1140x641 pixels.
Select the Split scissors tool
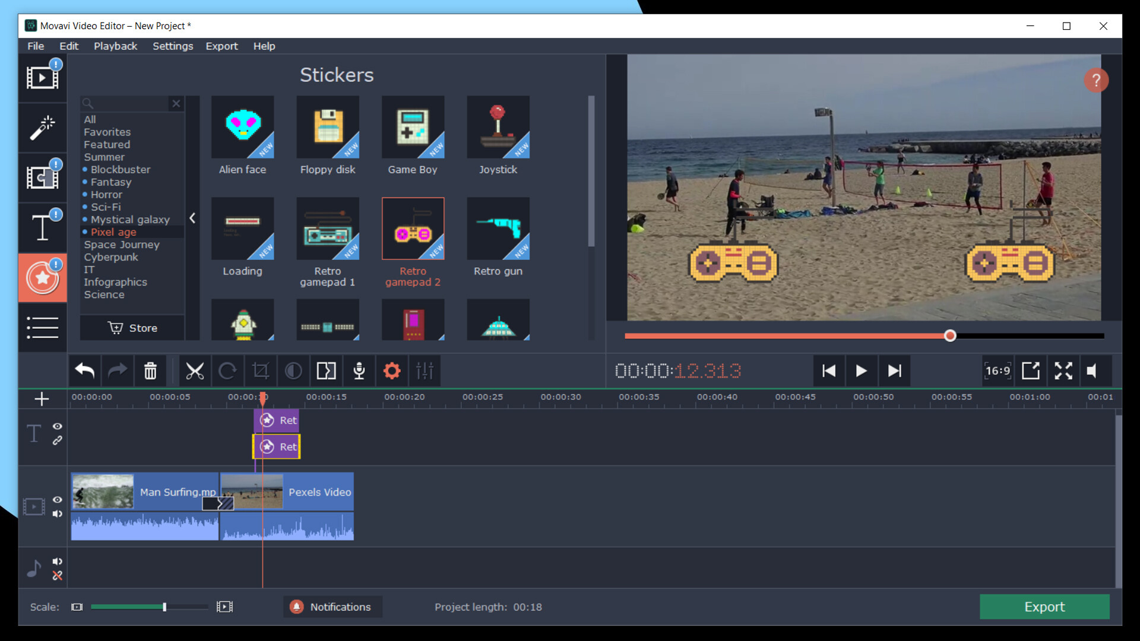195,370
